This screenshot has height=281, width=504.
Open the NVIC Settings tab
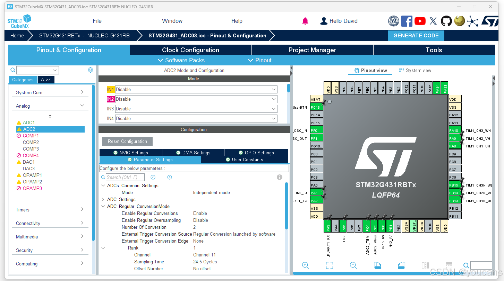131,153
